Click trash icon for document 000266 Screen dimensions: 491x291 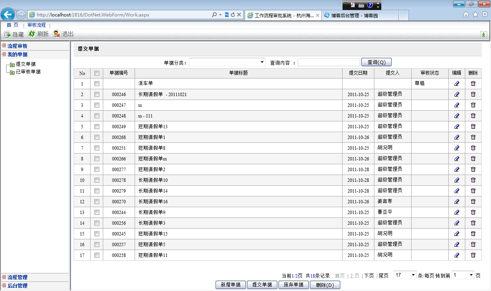[x=473, y=159]
